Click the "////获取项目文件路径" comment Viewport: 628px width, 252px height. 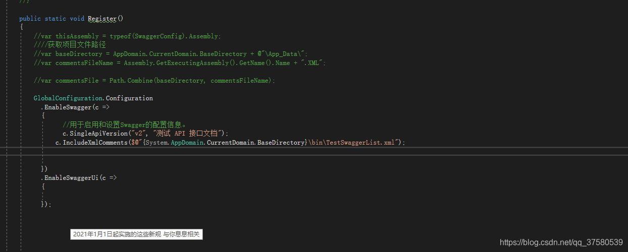70,45
